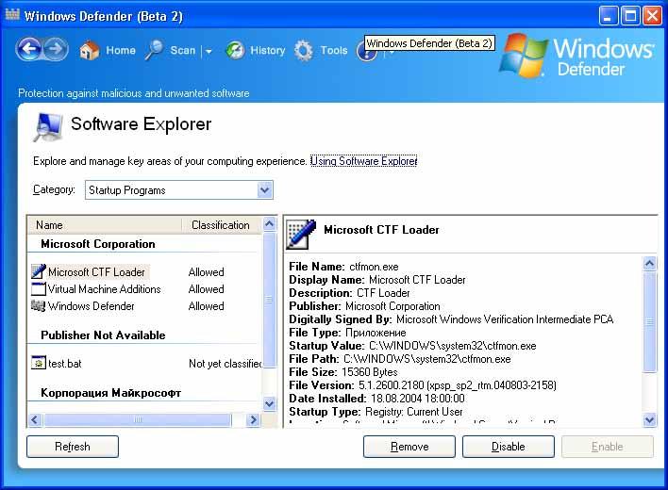Screen dimensions: 668x490
Task: Click the History globe icon
Action: point(235,50)
